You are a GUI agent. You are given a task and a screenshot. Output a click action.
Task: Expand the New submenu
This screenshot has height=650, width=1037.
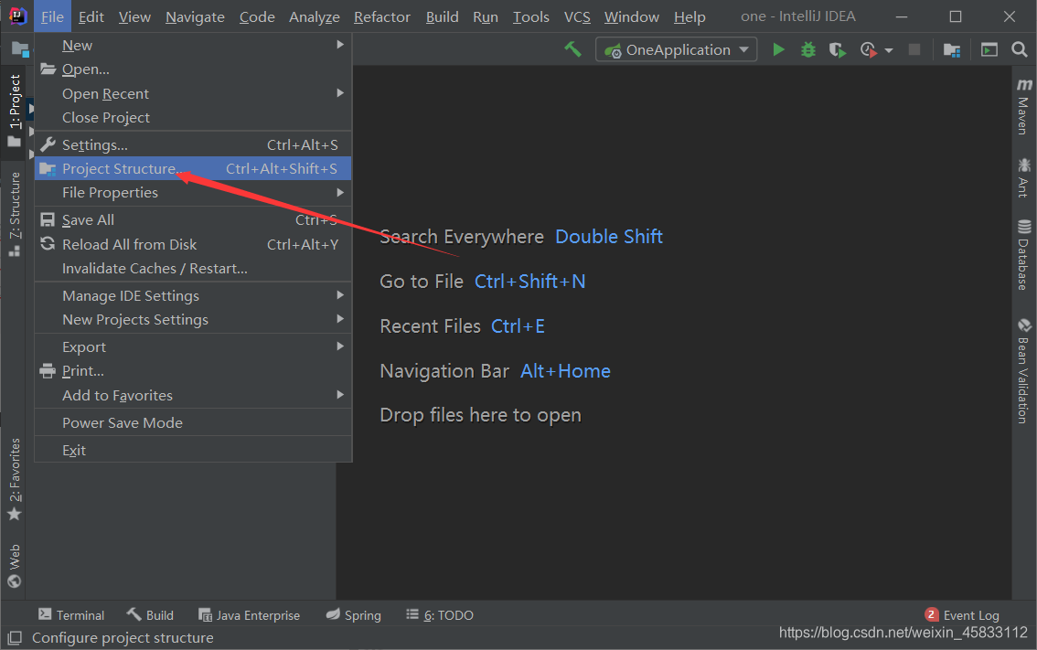pyautogui.click(x=193, y=45)
